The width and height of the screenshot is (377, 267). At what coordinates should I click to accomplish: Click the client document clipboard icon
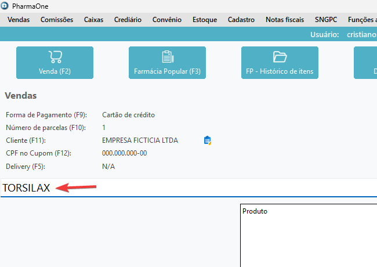tap(207, 140)
